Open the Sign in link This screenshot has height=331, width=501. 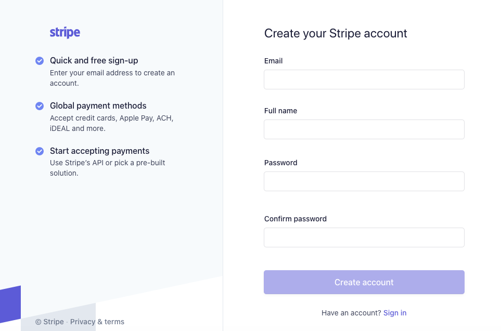point(395,313)
